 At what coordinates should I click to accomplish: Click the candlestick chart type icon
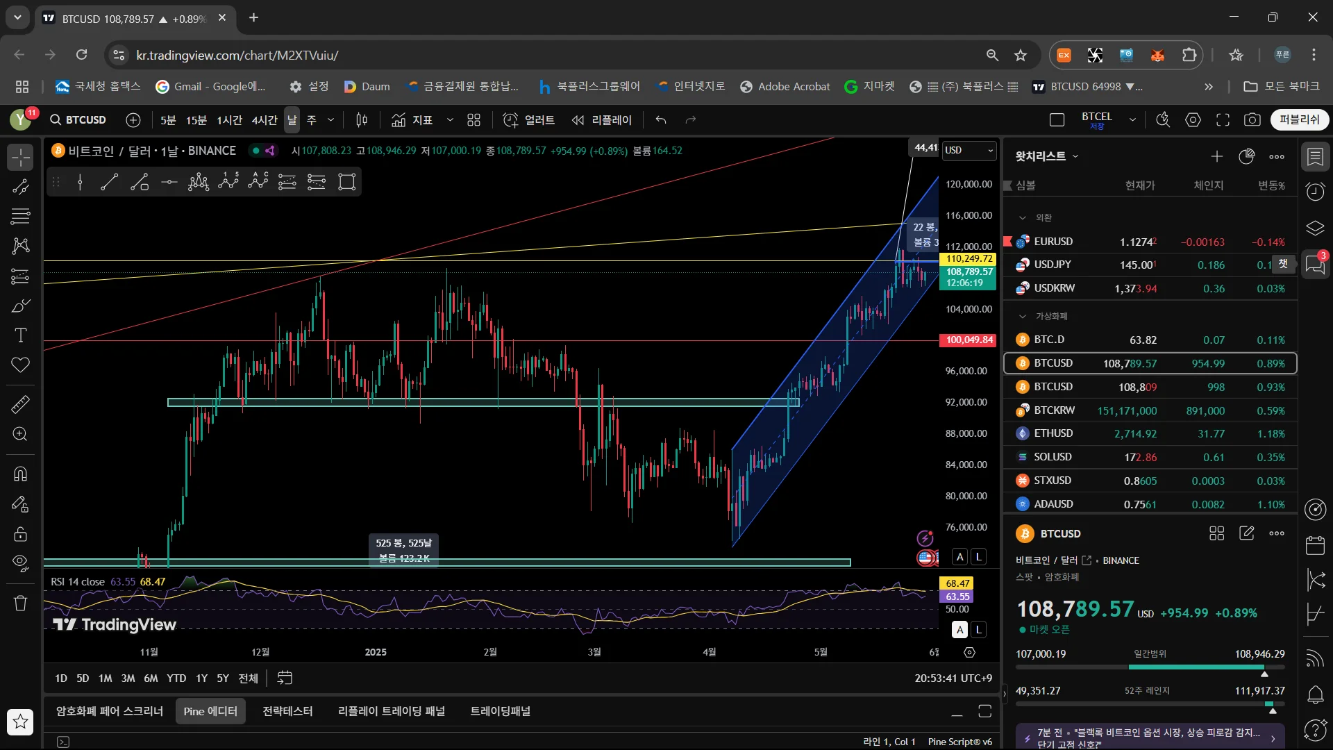[362, 120]
